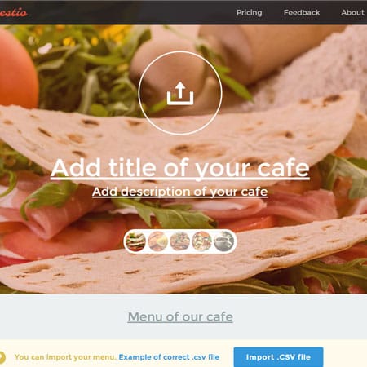This screenshot has height=367, width=367.
Task: Choose the third dish background thumbnail
Action: coord(179,241)
